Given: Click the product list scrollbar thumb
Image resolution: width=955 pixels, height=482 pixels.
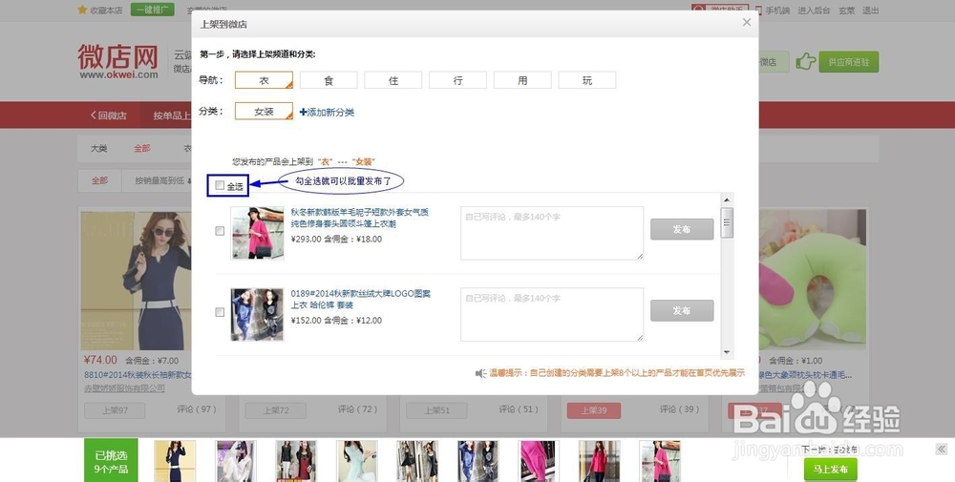Looking at the screenshot, I should (727, 222).
